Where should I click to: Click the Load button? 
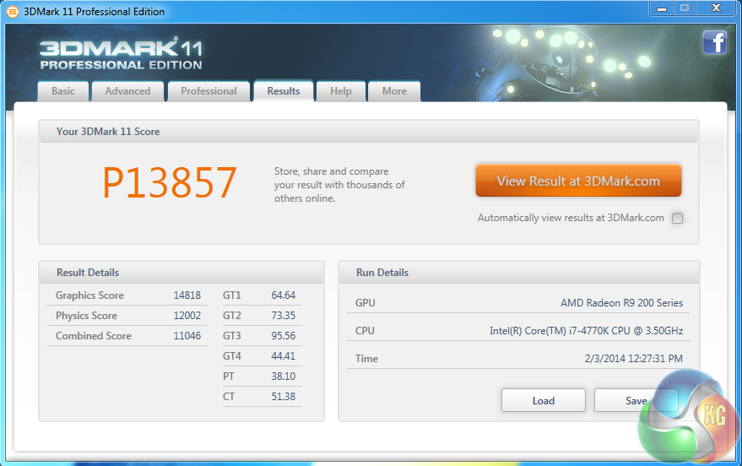click(x=544, y=401)
